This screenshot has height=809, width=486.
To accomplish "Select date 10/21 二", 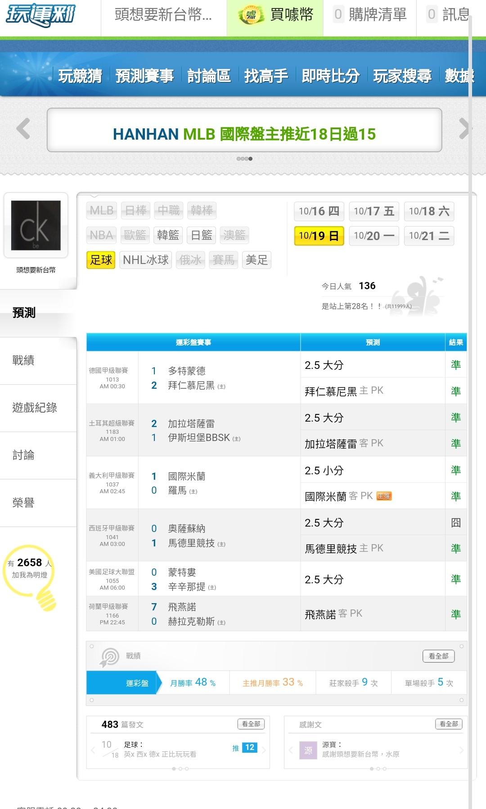I will tap(429, 236).
